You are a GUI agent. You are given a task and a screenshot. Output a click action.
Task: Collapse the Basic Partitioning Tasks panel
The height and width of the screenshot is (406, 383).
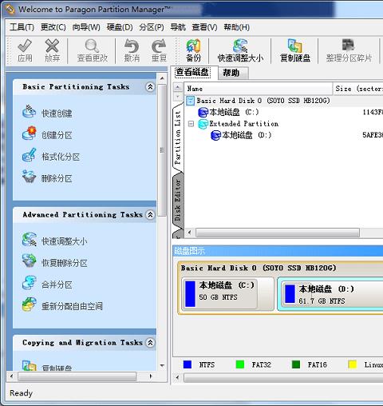pyautogui.click(x=150, y=86)
